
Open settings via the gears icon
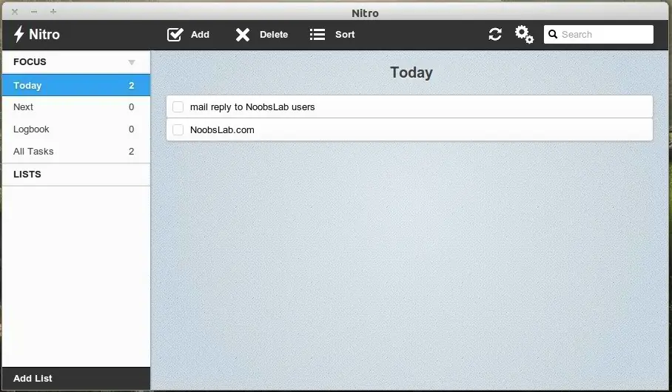(524, 34)
